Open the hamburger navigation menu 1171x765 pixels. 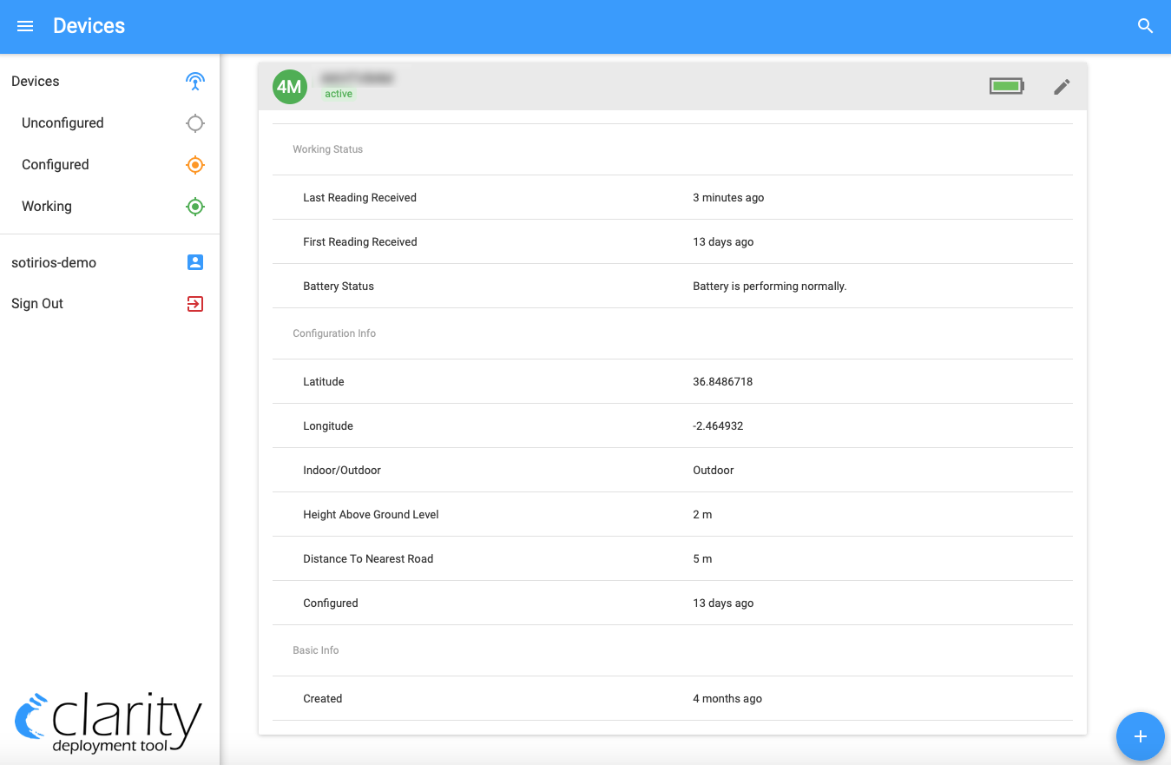tap(25, 26)
